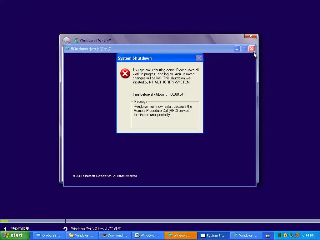Close the inner Windows セットアップ window

coord(252,49)
